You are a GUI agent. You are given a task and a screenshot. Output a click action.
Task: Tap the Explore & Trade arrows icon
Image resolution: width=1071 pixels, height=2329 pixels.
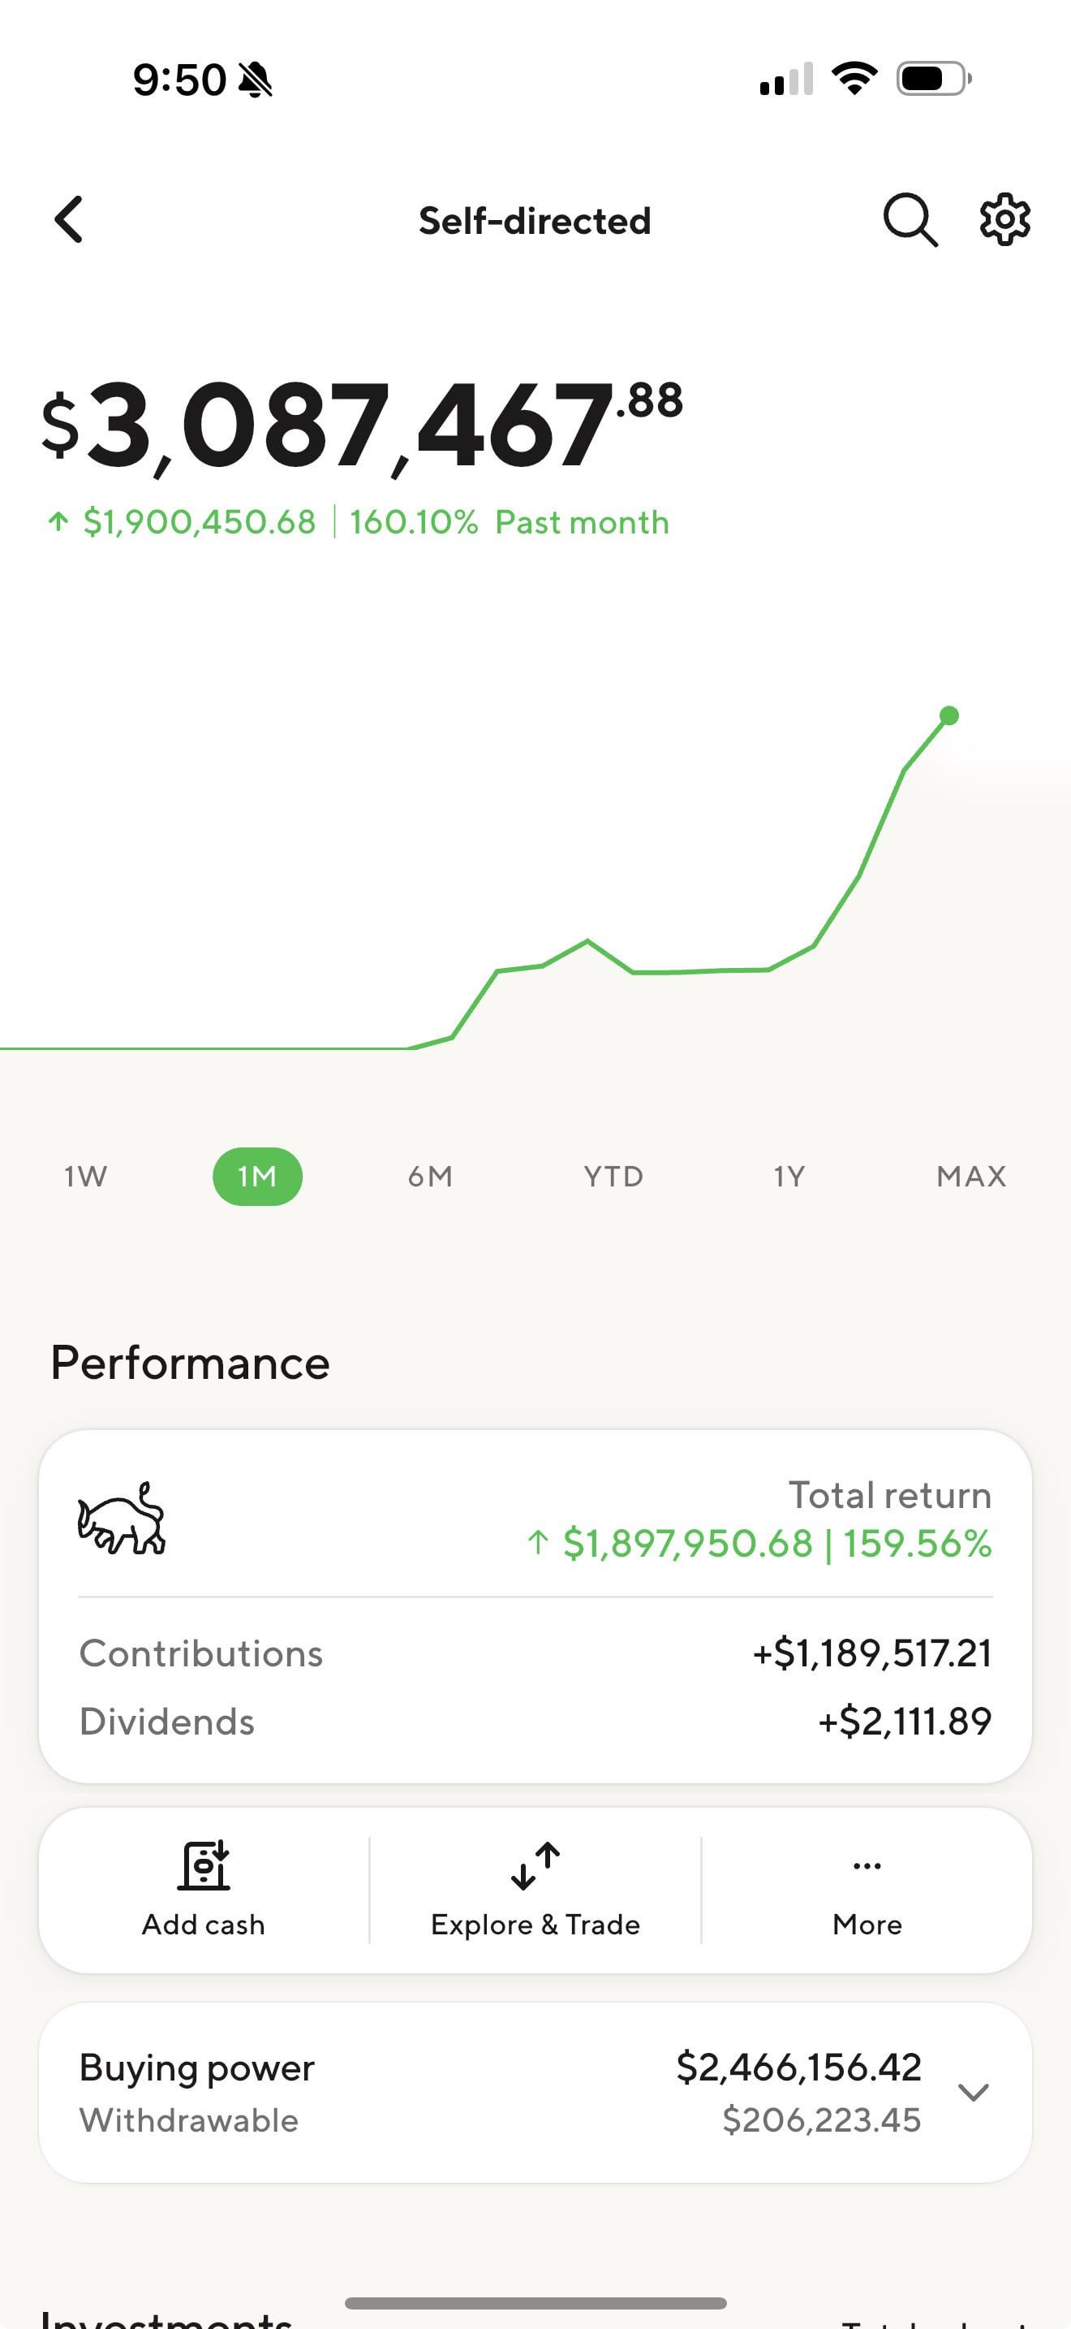535,1866
